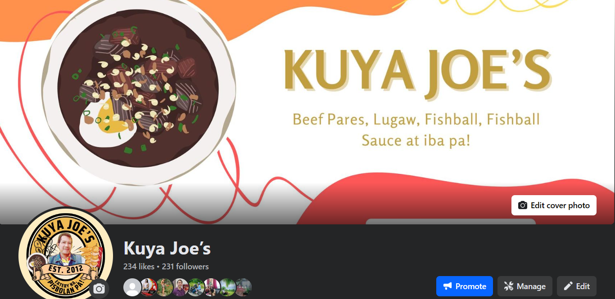Open the follower avatar showing a motorcycle rider
Viewport: 615px width, 299px height.
pyautogui.click(x=196, y=287)
